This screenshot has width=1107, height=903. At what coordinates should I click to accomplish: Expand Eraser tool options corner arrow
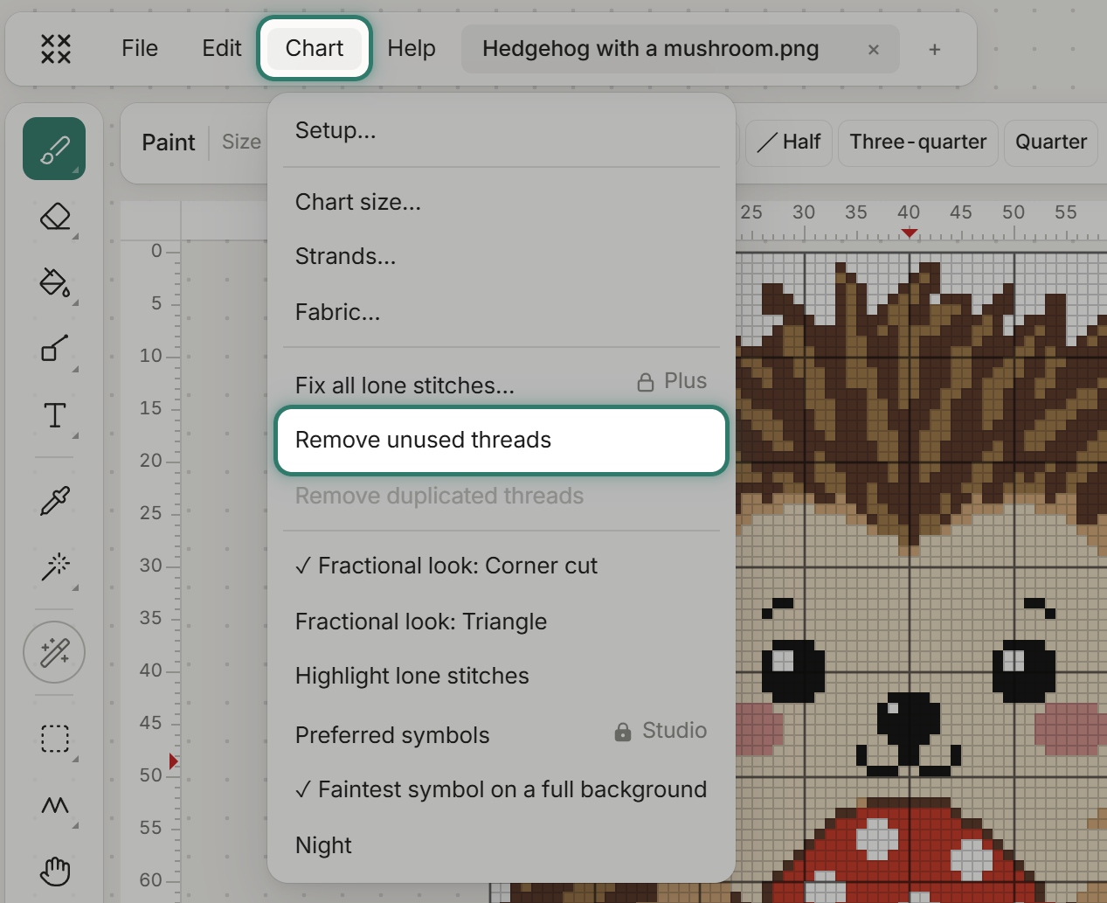(x=75, y=237)
